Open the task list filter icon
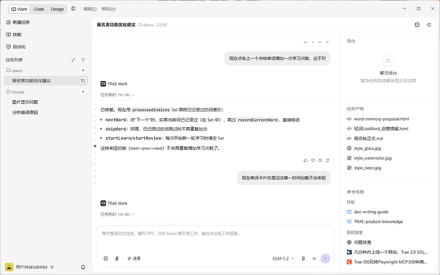The height and width of the screenshot is (275, 440). pos(83,60)
